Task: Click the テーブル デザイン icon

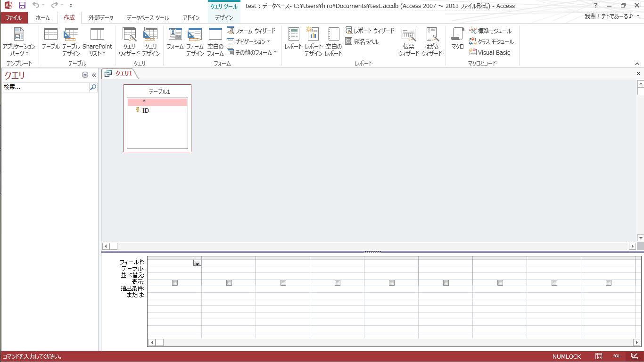Action: (71, 42)
